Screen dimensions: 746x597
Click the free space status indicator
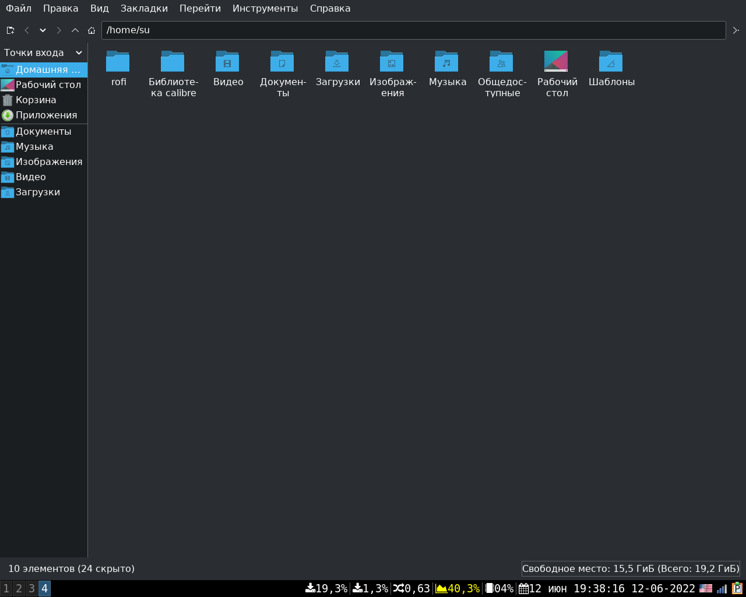tap(631, 569)
